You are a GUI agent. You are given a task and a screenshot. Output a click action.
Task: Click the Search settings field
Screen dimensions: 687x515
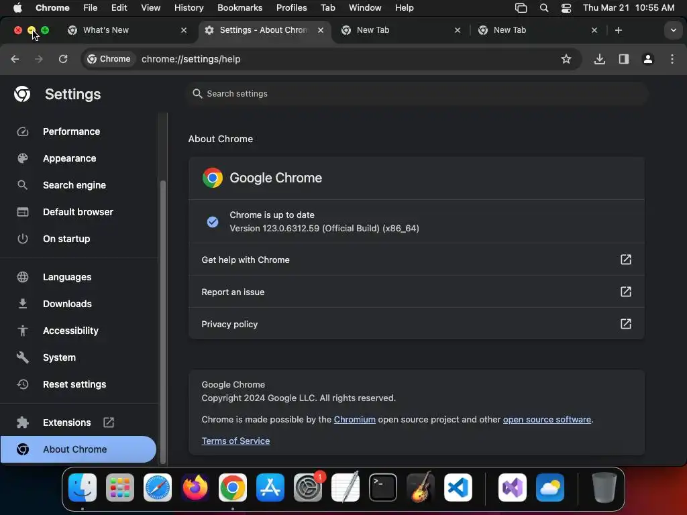pos(418,94)
